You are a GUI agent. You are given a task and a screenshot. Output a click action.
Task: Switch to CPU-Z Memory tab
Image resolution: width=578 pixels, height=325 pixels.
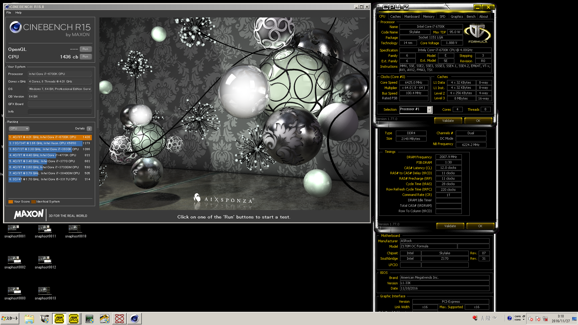click(x=429, y=17)
